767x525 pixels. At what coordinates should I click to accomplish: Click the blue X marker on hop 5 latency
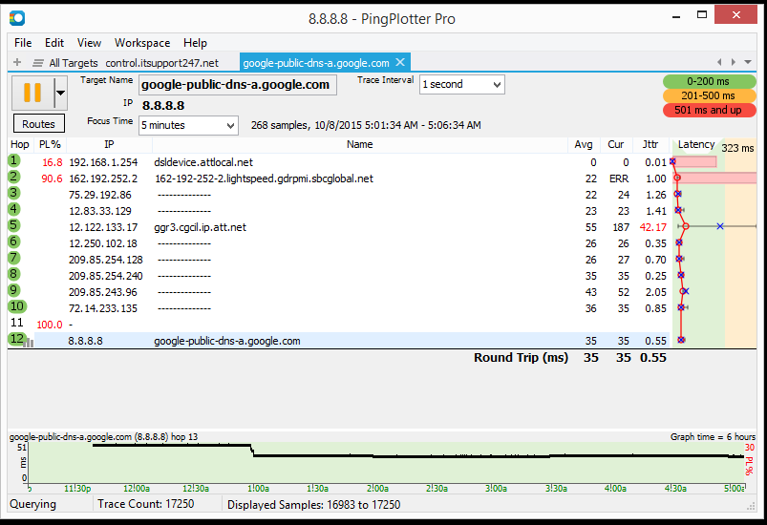pos(720,226)
